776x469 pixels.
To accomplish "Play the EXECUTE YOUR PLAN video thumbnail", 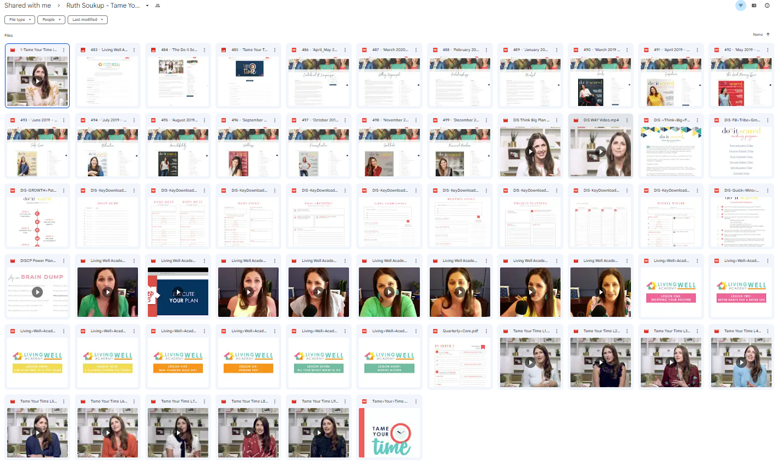I will pyautogui.click(x=178, y=292).
